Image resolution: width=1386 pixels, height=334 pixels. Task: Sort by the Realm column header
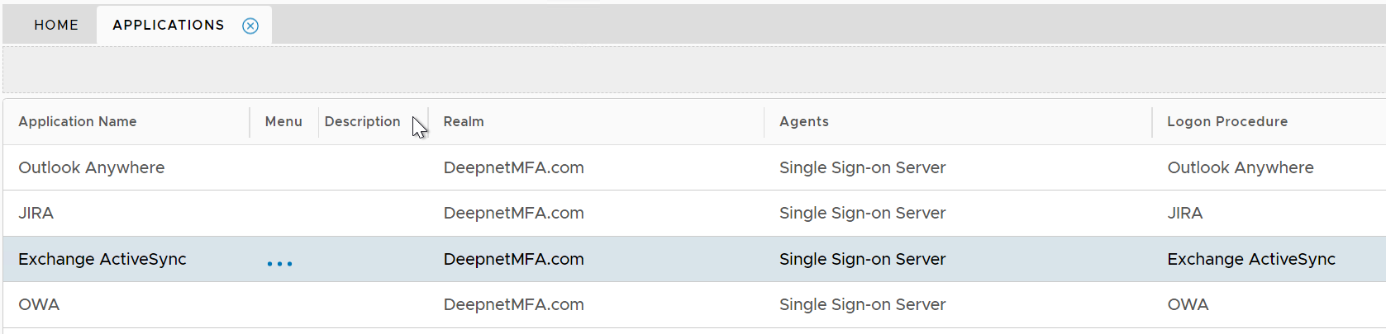[x=464, y=122]
